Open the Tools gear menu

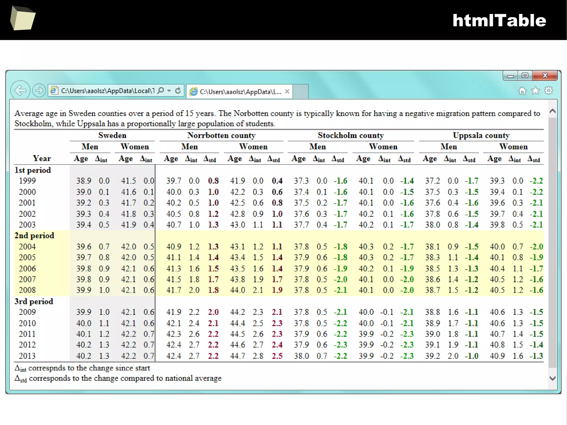pos(548,91)
